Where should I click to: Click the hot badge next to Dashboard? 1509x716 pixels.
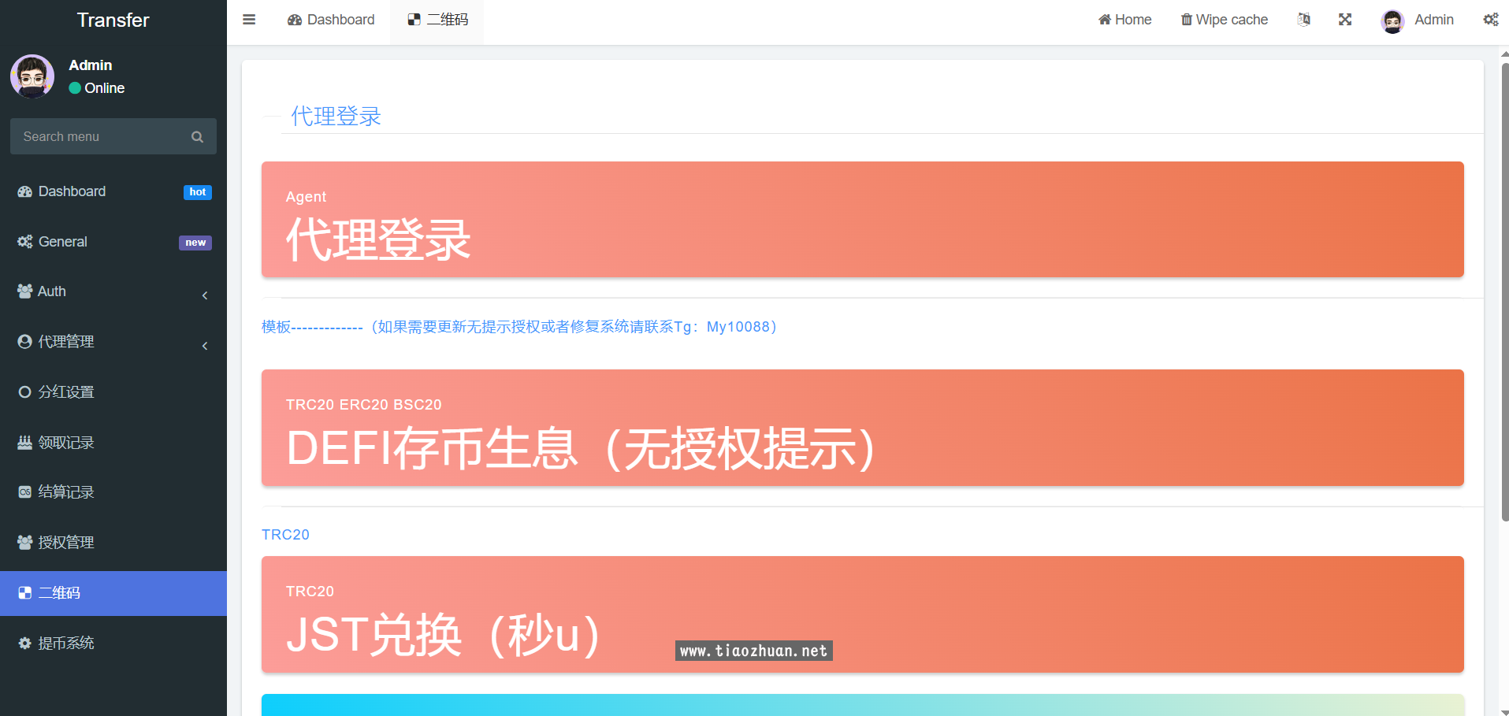tap(198, 192)
